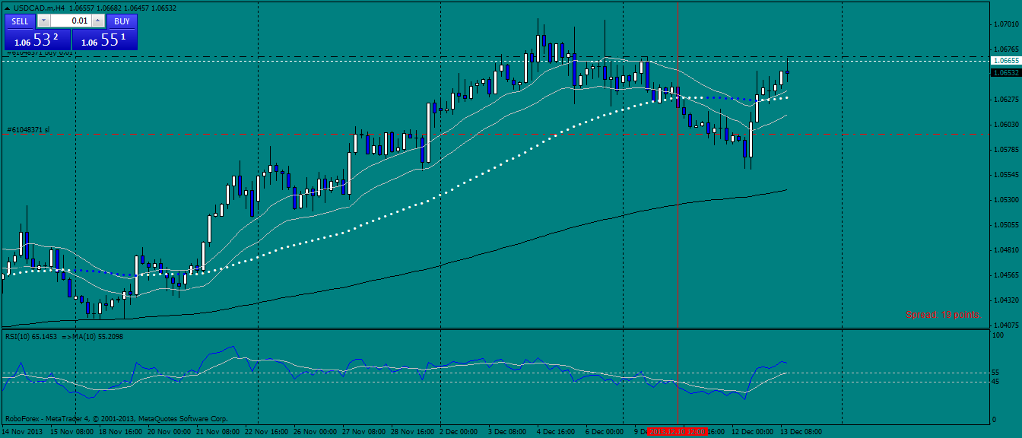This screenshot has width=1022, height=438.
Task: Click the red highlighted date marker on time axis
Action: (x=678, y=431)
